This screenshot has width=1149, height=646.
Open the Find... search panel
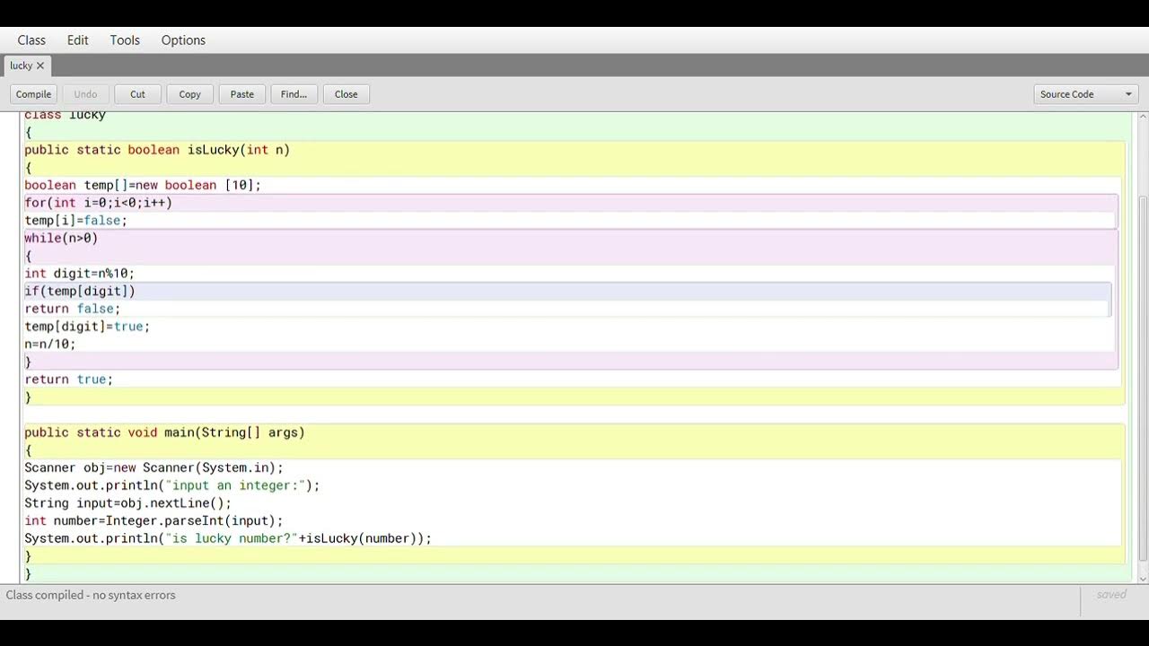click(294, 94)
